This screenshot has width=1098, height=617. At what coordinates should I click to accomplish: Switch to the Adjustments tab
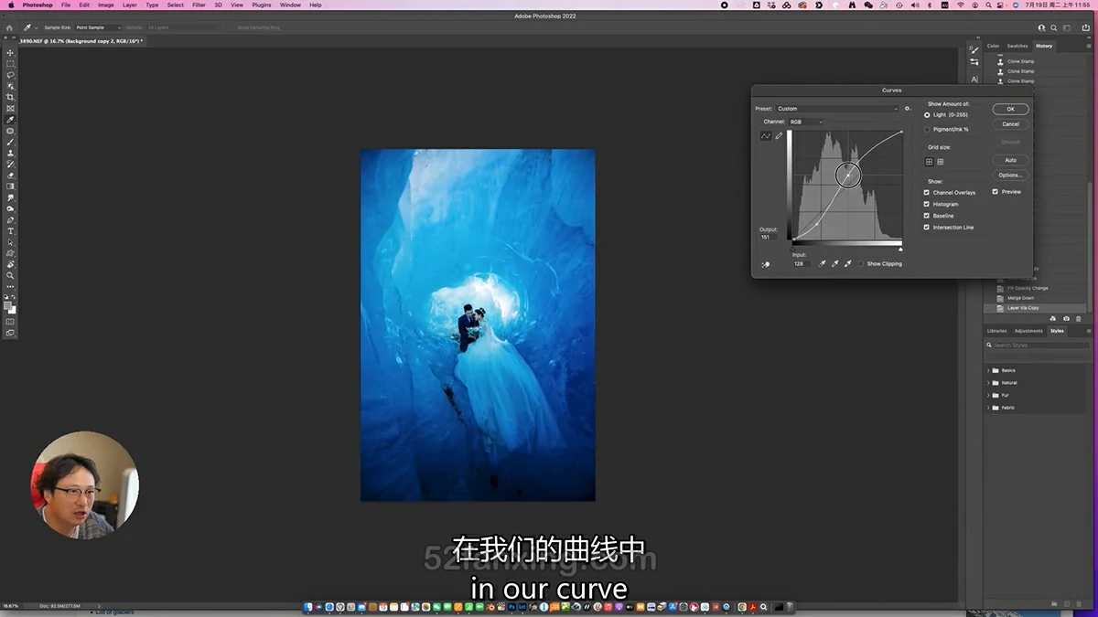click(1028, 331)
